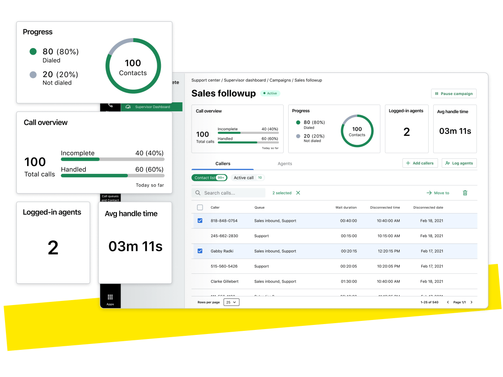
Task: Click inside the Search calls field
Action: click(231, 193)
